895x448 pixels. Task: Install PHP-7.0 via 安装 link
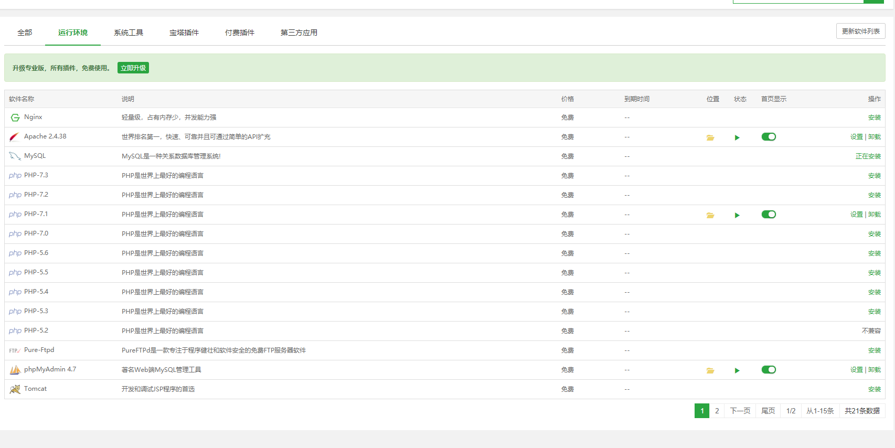pyautogui.click(x=875, y=234)
